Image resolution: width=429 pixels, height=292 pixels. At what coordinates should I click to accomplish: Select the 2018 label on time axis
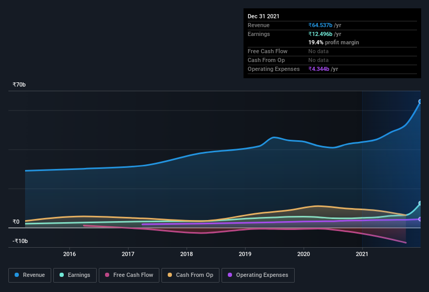pos(187,254)
